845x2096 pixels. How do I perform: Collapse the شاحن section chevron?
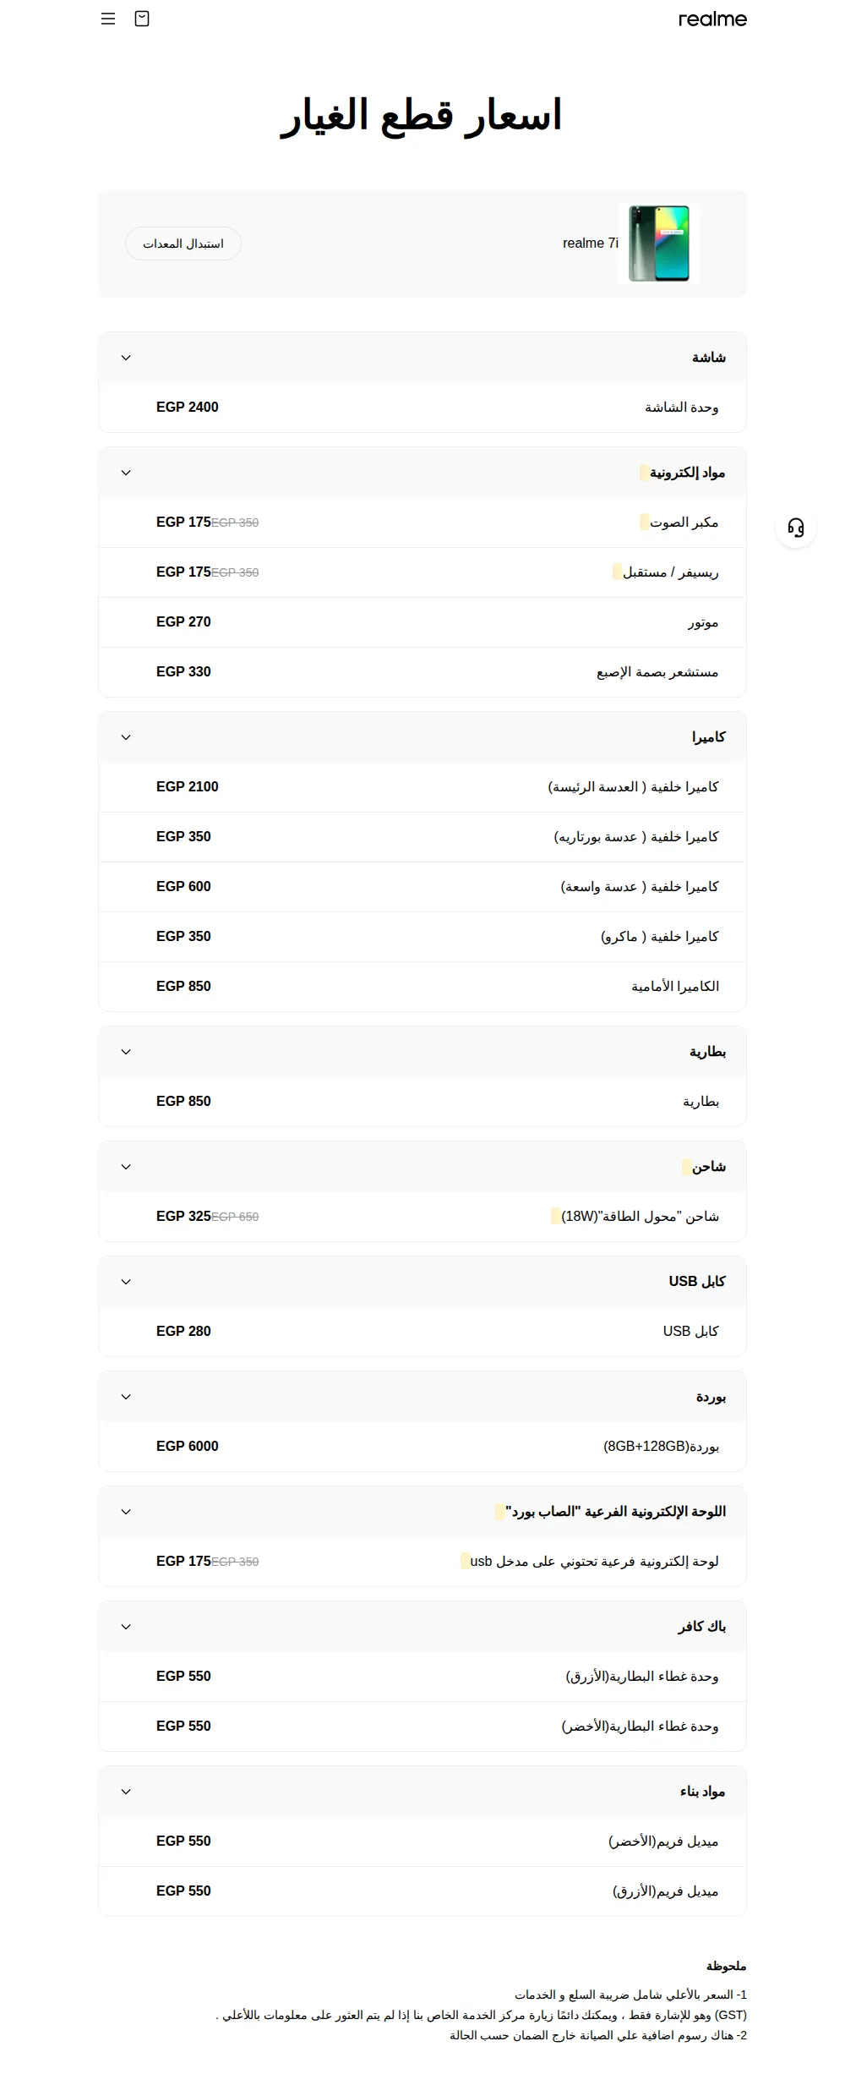pyautogui.click(x=126, y=1167)
